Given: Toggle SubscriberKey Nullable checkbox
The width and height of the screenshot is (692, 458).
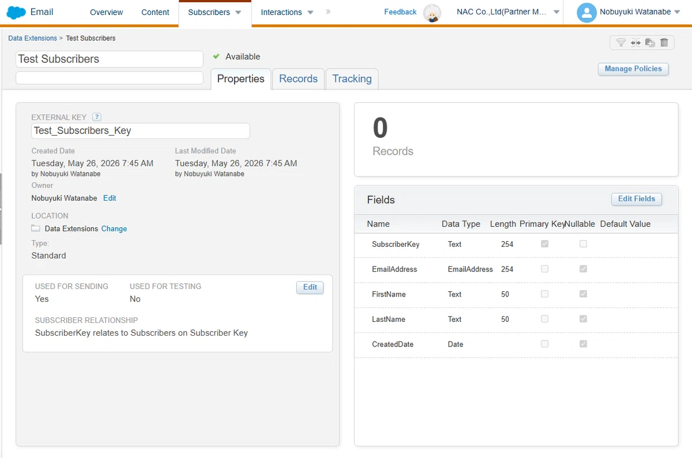Looking at the screenshot, I should pyautogui.click(x=583, y=244).
